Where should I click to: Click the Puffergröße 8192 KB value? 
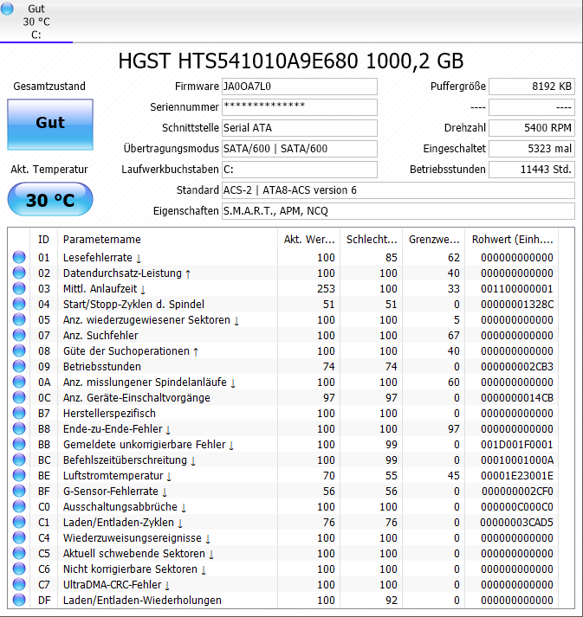532,87
